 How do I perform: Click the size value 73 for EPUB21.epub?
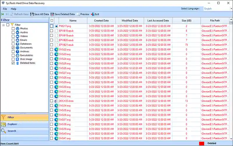click(186, 45)
